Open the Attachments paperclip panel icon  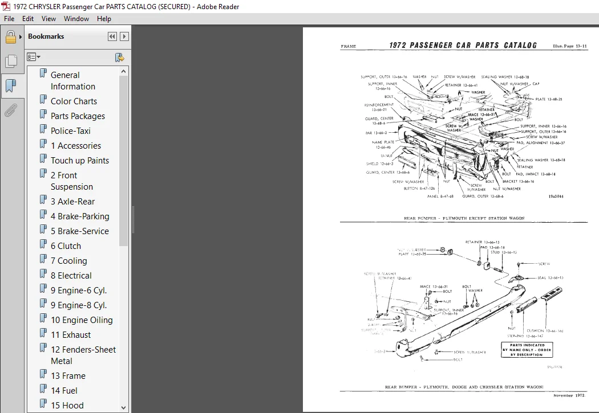[11, 111]
